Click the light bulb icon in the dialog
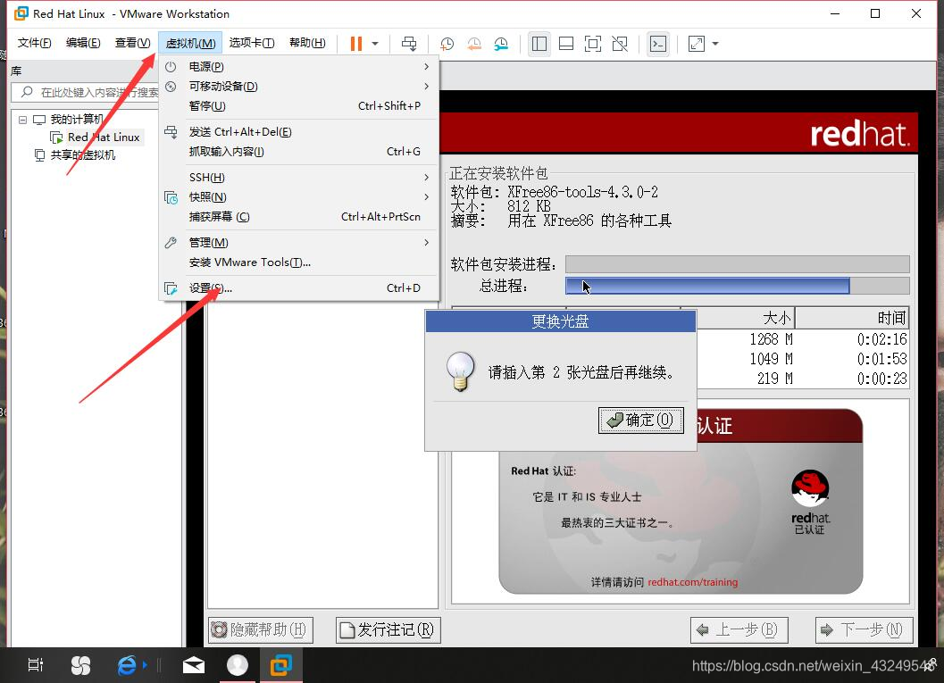Image resolution: width=944 pixels, height=683 pixels. (461, 371)
